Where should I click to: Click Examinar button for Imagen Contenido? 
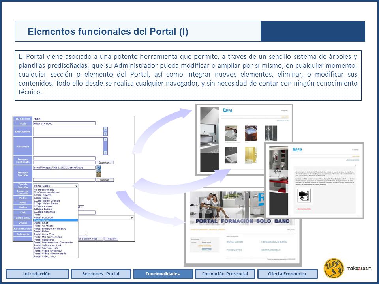[105, 163]
